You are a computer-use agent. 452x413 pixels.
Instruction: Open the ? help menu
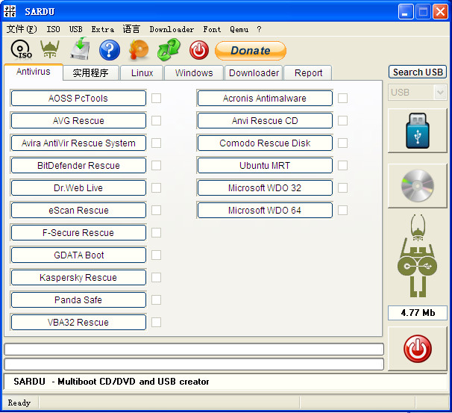point(259,29)
